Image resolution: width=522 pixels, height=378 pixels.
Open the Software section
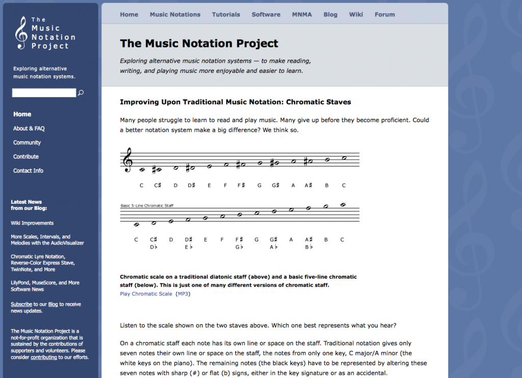coord(266,14)
